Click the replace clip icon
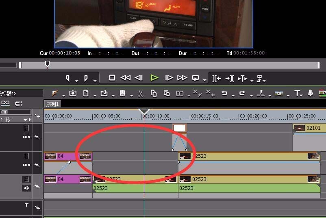Viewport: 326px width, 218px height. [180, 94]
